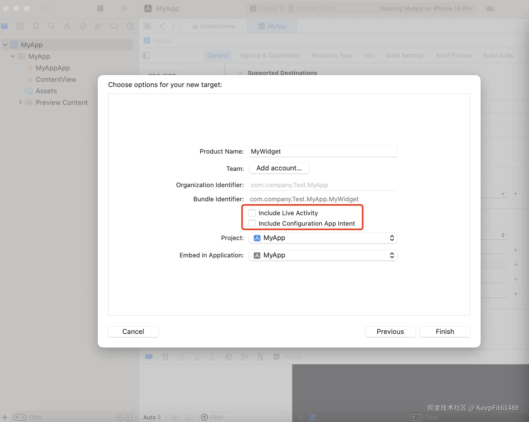Click the Previous button

[390, 332]
